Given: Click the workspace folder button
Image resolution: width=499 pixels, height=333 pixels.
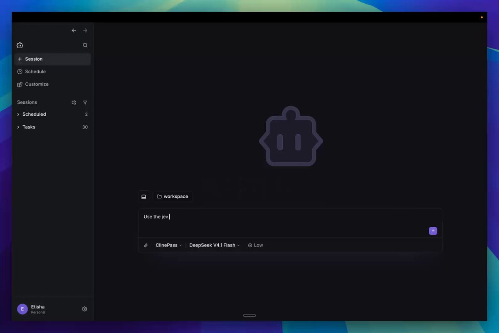Looking at the screenshot, I should [x=173, y=196].
